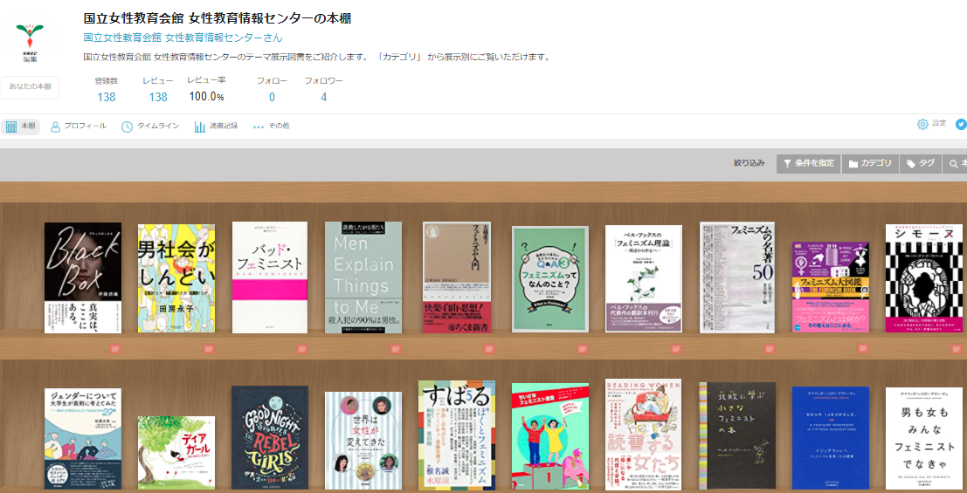Viewport: 967px width, 493px height.
Task: Click review icon under 男社会がしんどい
Action: click(x=209, y=349)
